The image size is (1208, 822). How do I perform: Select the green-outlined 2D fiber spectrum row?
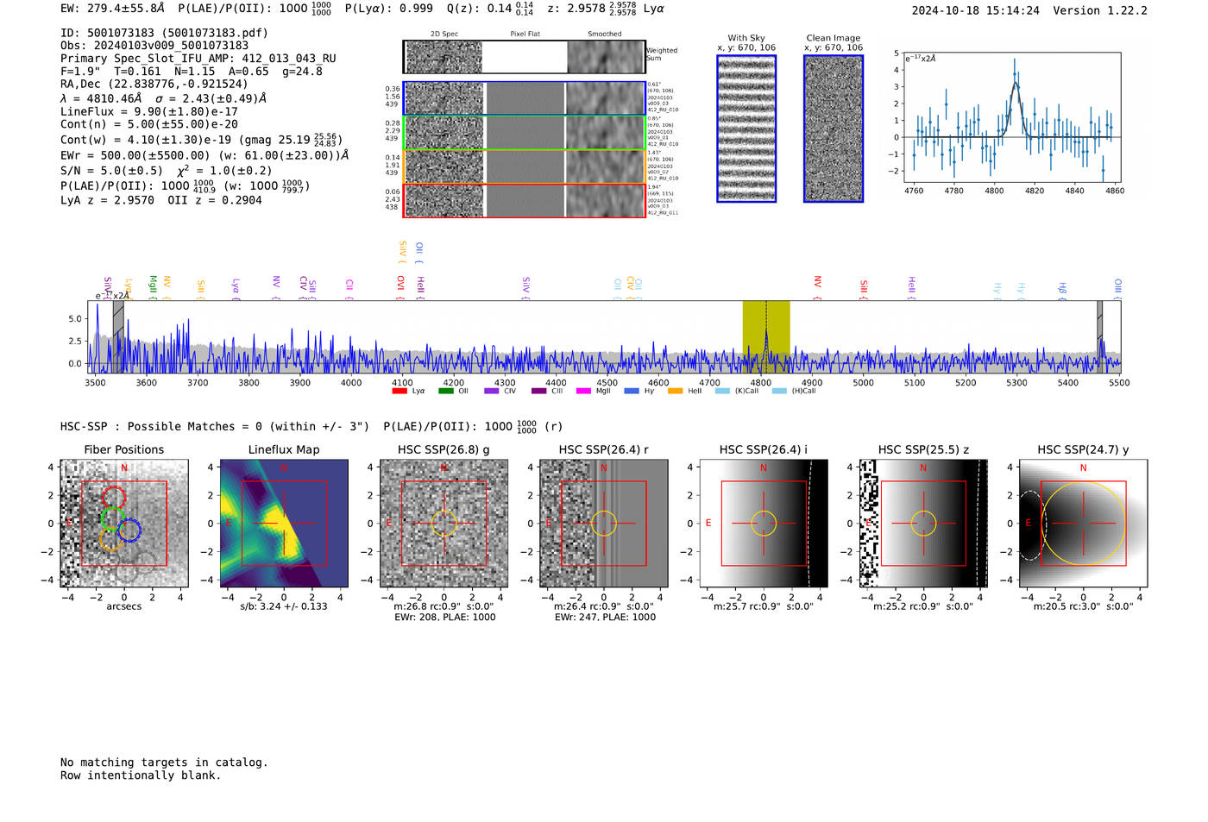(524, 133)
